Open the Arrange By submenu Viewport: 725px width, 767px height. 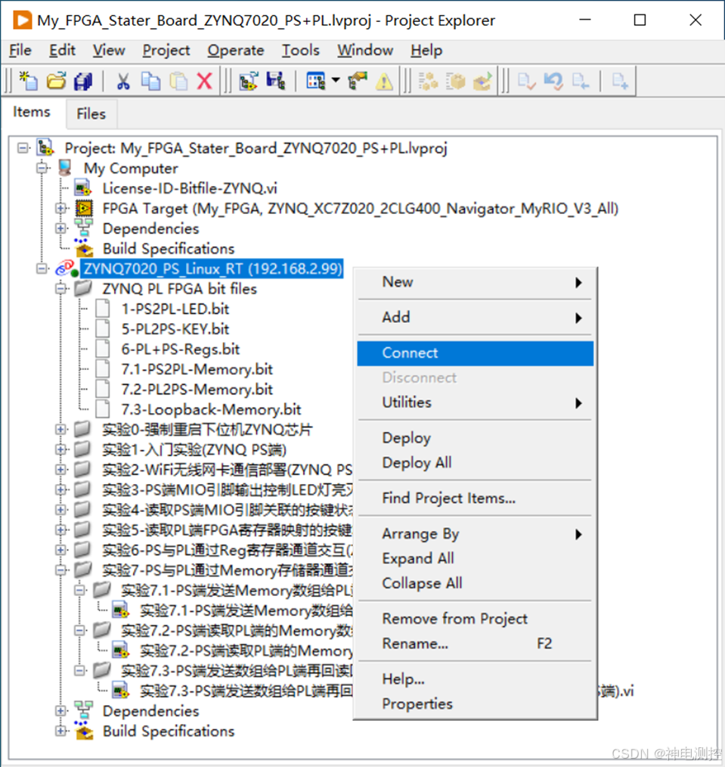476,534
